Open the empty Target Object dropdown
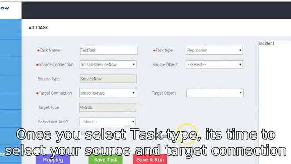 point(215,93)
